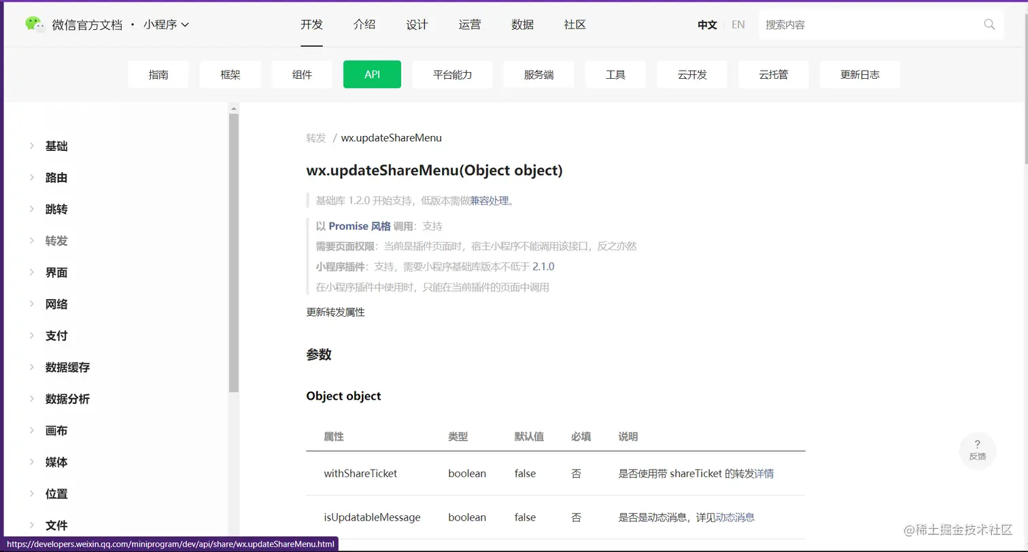This screenshot has height=552, width=1028.
Task: Select the 指南 sub-navigation button
Action: tap(158, 75)
